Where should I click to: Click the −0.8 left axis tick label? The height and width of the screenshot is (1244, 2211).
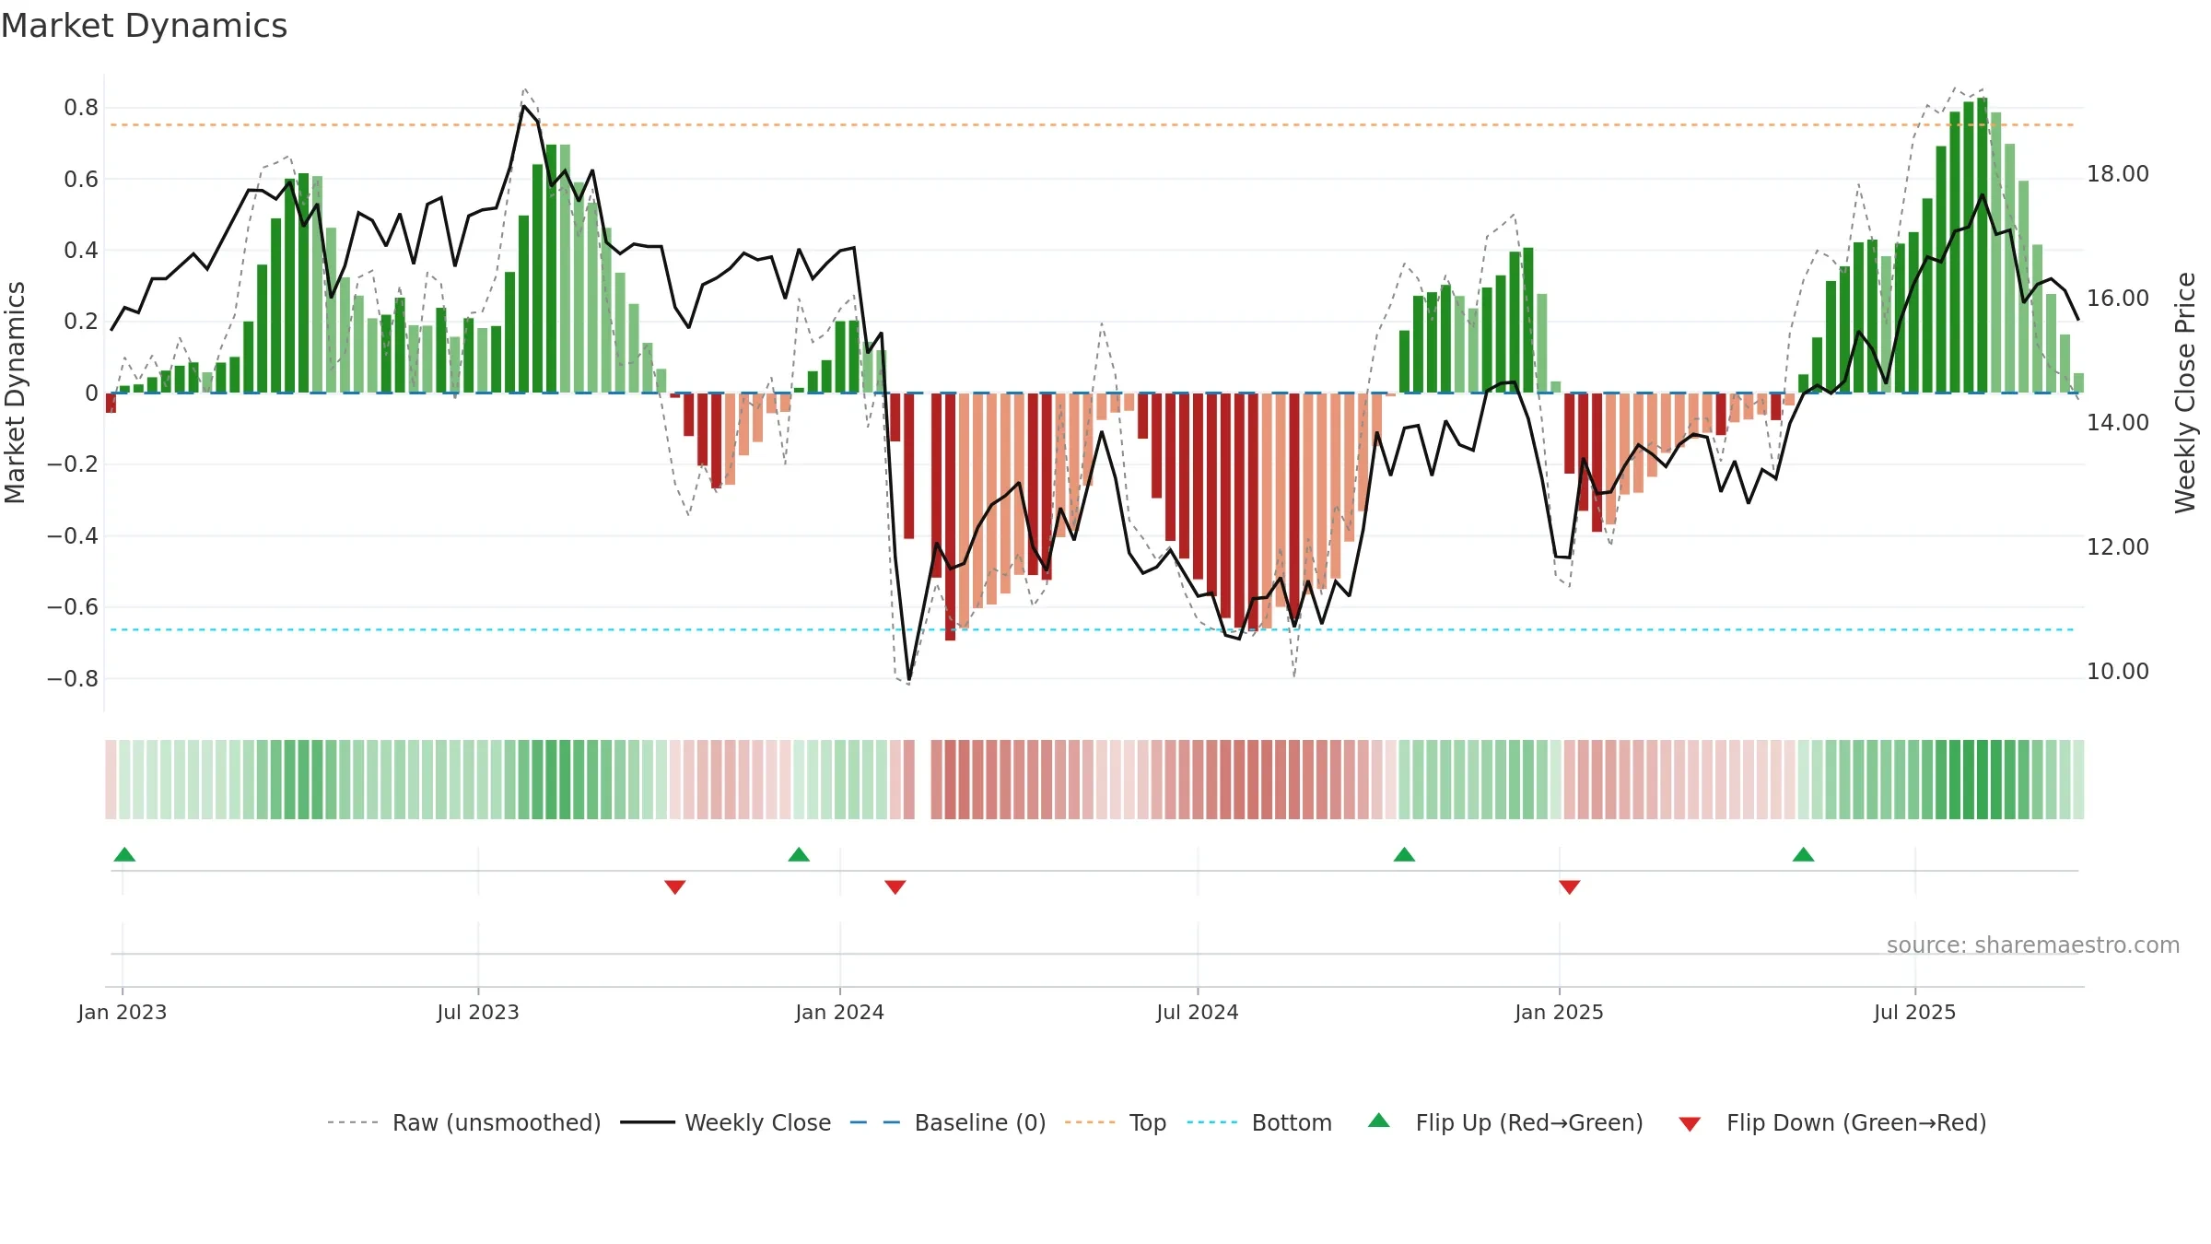click(x=73, y=679)
